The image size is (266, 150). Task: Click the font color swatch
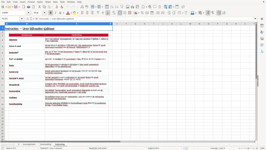68,13
